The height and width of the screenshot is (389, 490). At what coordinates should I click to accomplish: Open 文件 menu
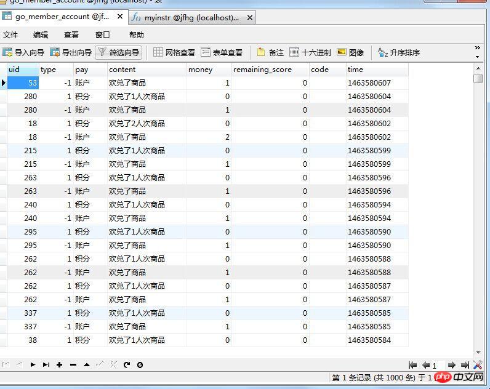(x=10, y=35)
